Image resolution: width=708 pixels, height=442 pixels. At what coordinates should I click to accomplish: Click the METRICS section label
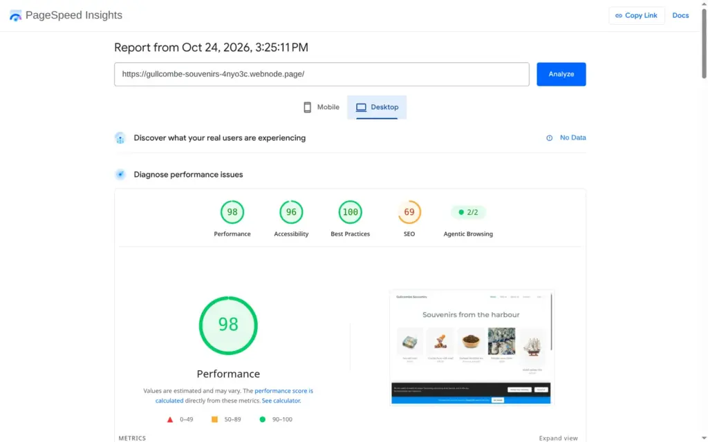132,438
